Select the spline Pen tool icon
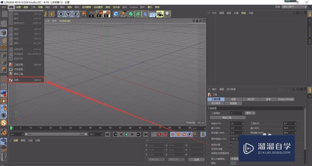This screenshot has height=166, width=312. 123,14
